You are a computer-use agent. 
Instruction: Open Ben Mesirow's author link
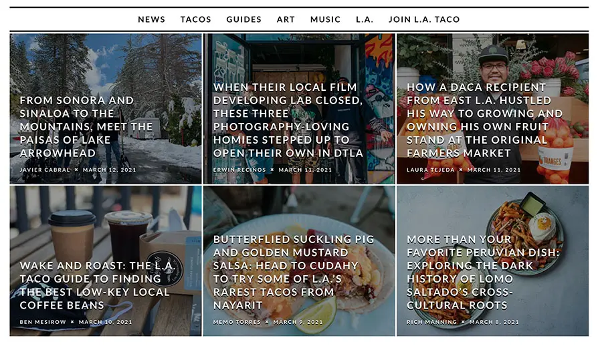point(42,322)
